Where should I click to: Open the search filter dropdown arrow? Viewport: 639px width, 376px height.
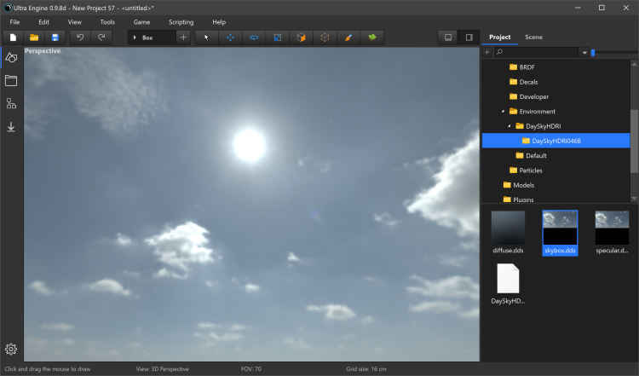(x=584, y=53)
